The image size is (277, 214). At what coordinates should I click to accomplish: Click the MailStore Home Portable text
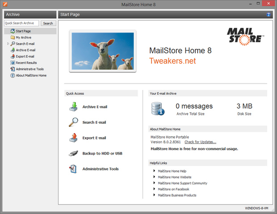[170, 137]
